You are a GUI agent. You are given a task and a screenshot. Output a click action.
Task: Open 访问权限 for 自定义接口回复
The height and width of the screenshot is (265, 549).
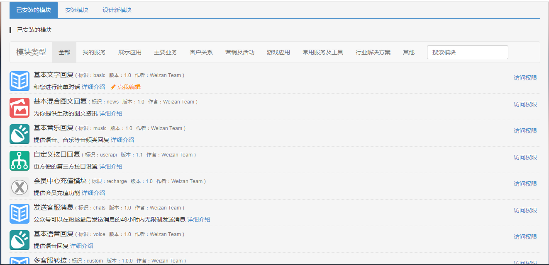point(525,157)
